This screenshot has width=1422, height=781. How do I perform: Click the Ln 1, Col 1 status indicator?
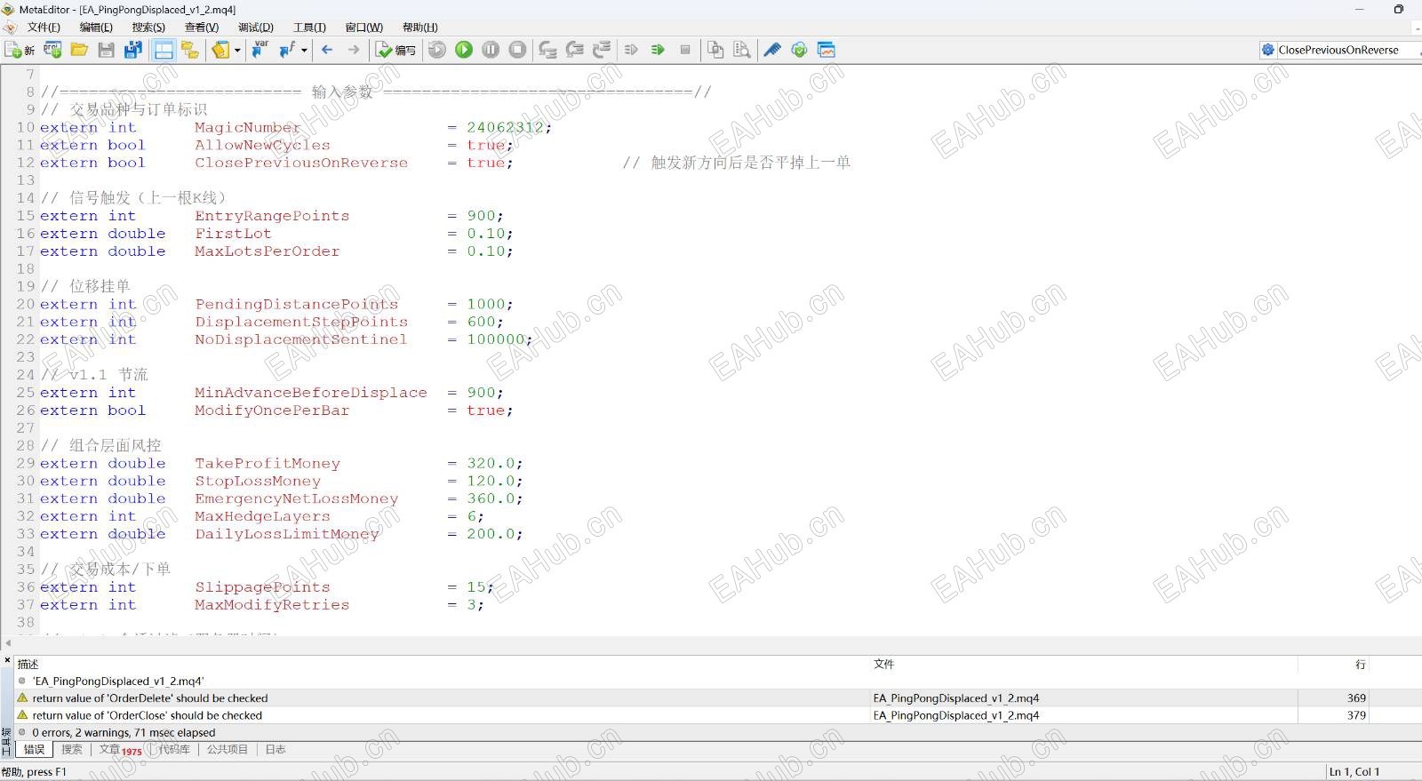coord(1354,771)
